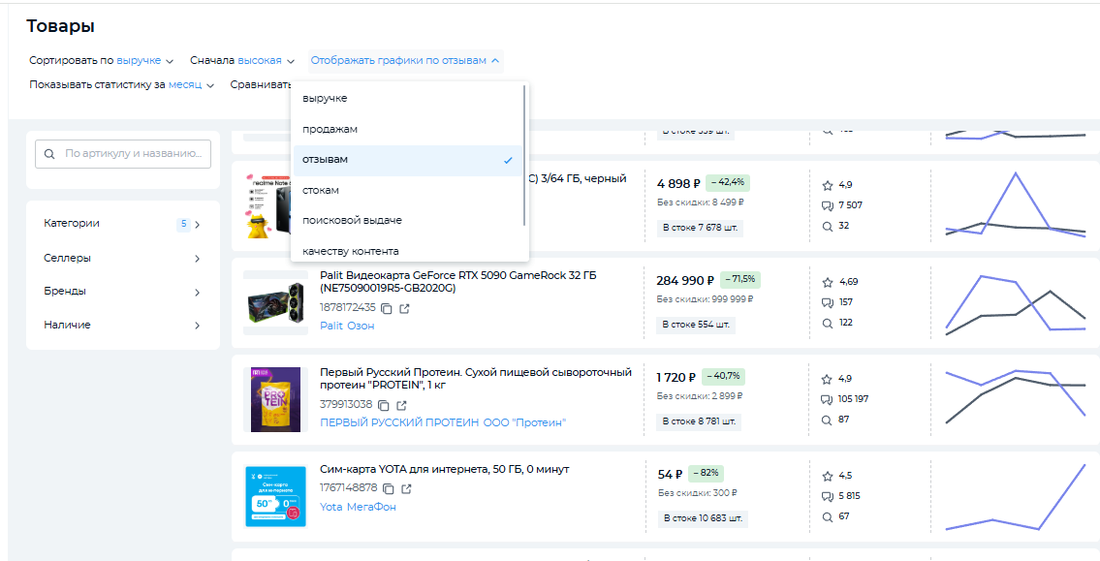1100x561 pixels.
Task: Click the reviews icon next to 105 197
Action: point(827,399)
